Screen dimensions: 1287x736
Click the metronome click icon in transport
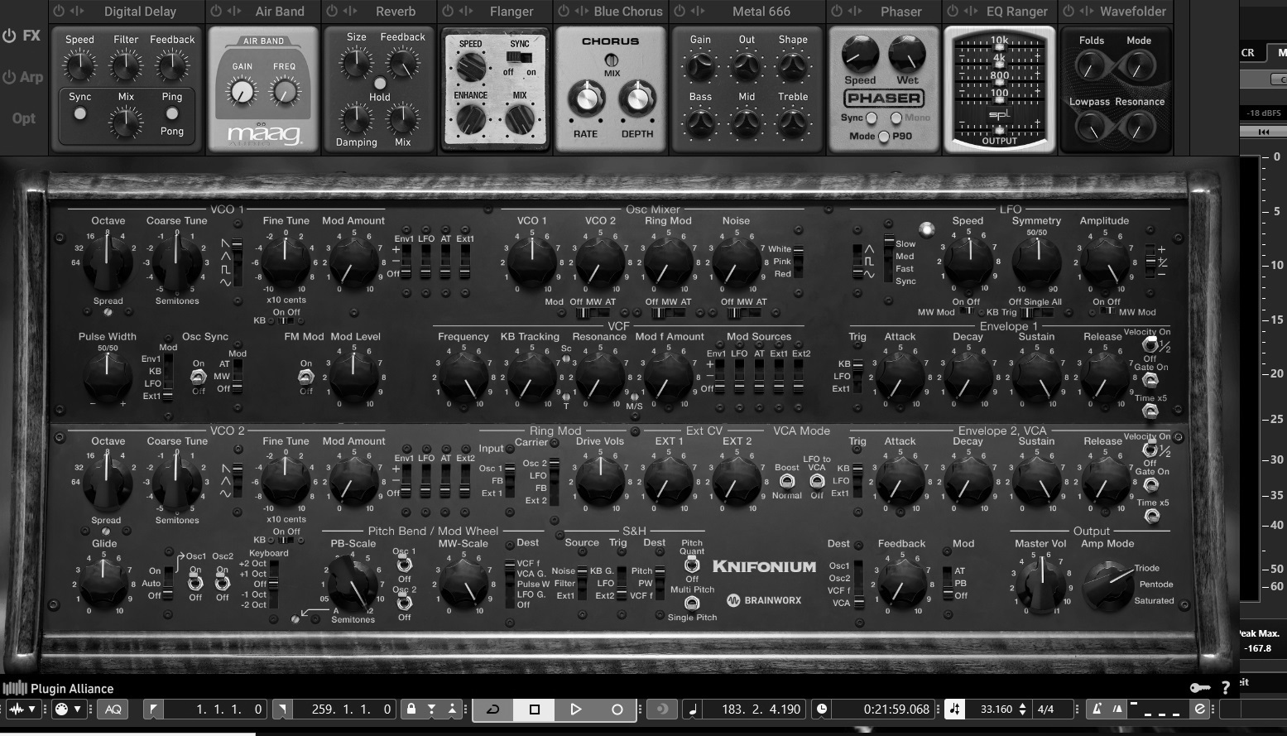[1097, 709]
